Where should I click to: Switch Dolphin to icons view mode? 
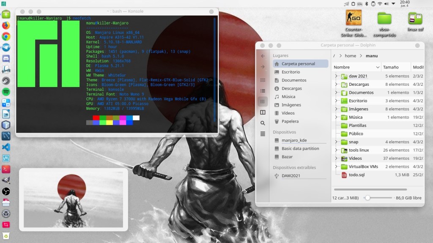(x=263, y=80)
